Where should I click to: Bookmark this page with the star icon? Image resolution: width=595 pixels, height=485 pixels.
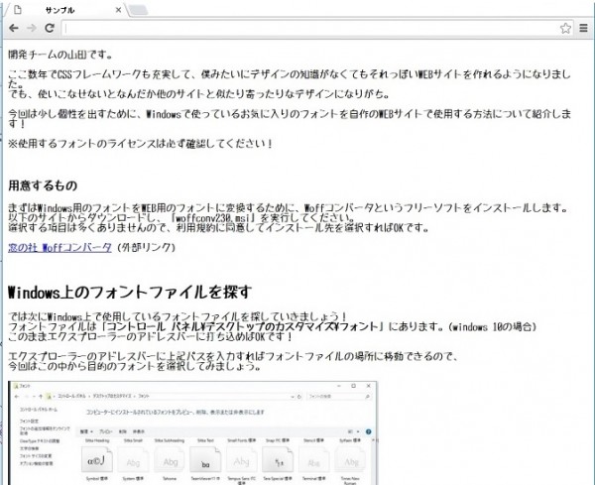tap(565, 28)
